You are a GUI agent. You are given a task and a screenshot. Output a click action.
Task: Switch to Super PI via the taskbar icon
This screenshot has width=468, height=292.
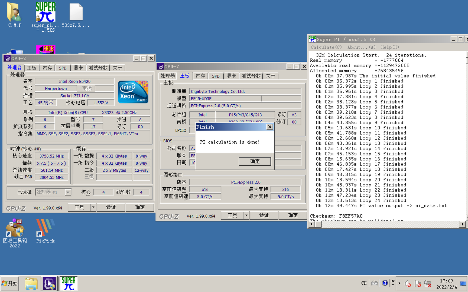[69, 284]
